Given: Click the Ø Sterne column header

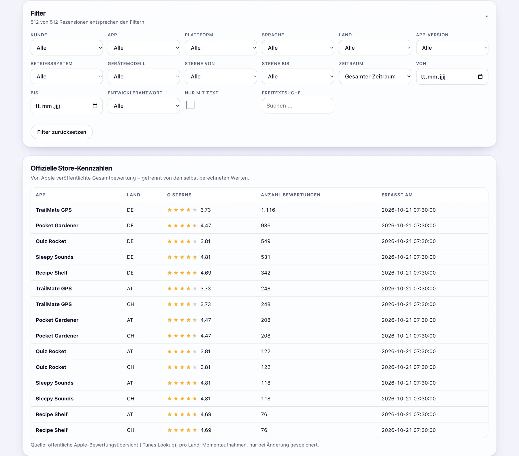Looking at the screenshot, I should click(179, 195).
